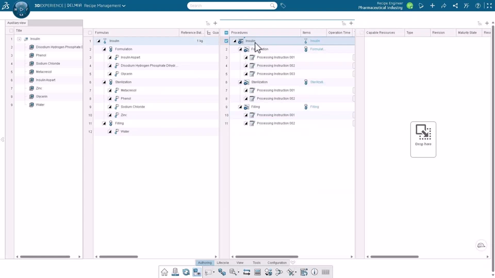Viewport: 495px width, 278px height.
Task: Uncheck the Insulin procedure row checkbox
Action: (226, 41)
